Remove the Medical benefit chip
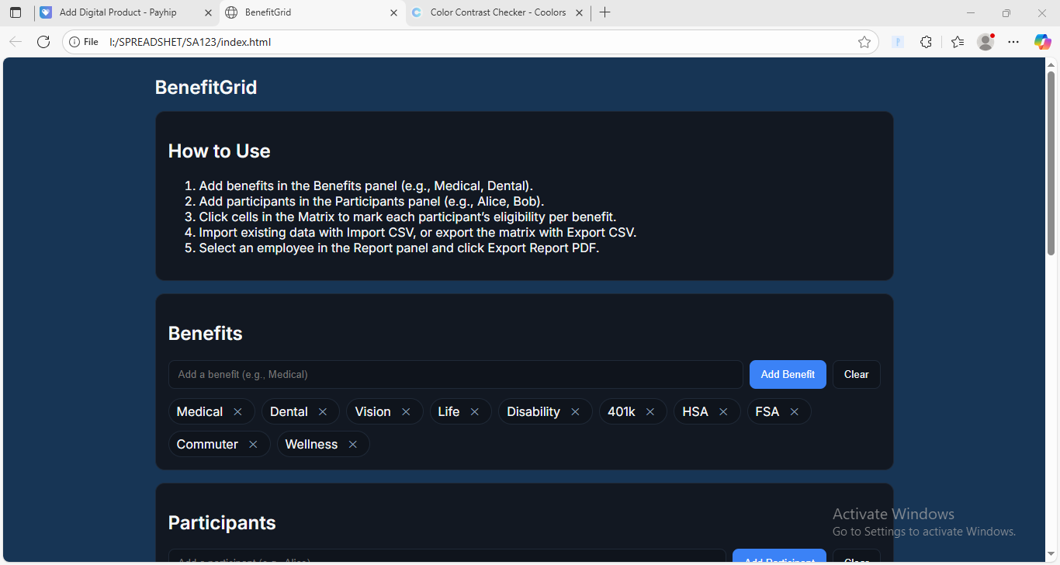Screen dimensions: 1060x565 click(238, 412)
